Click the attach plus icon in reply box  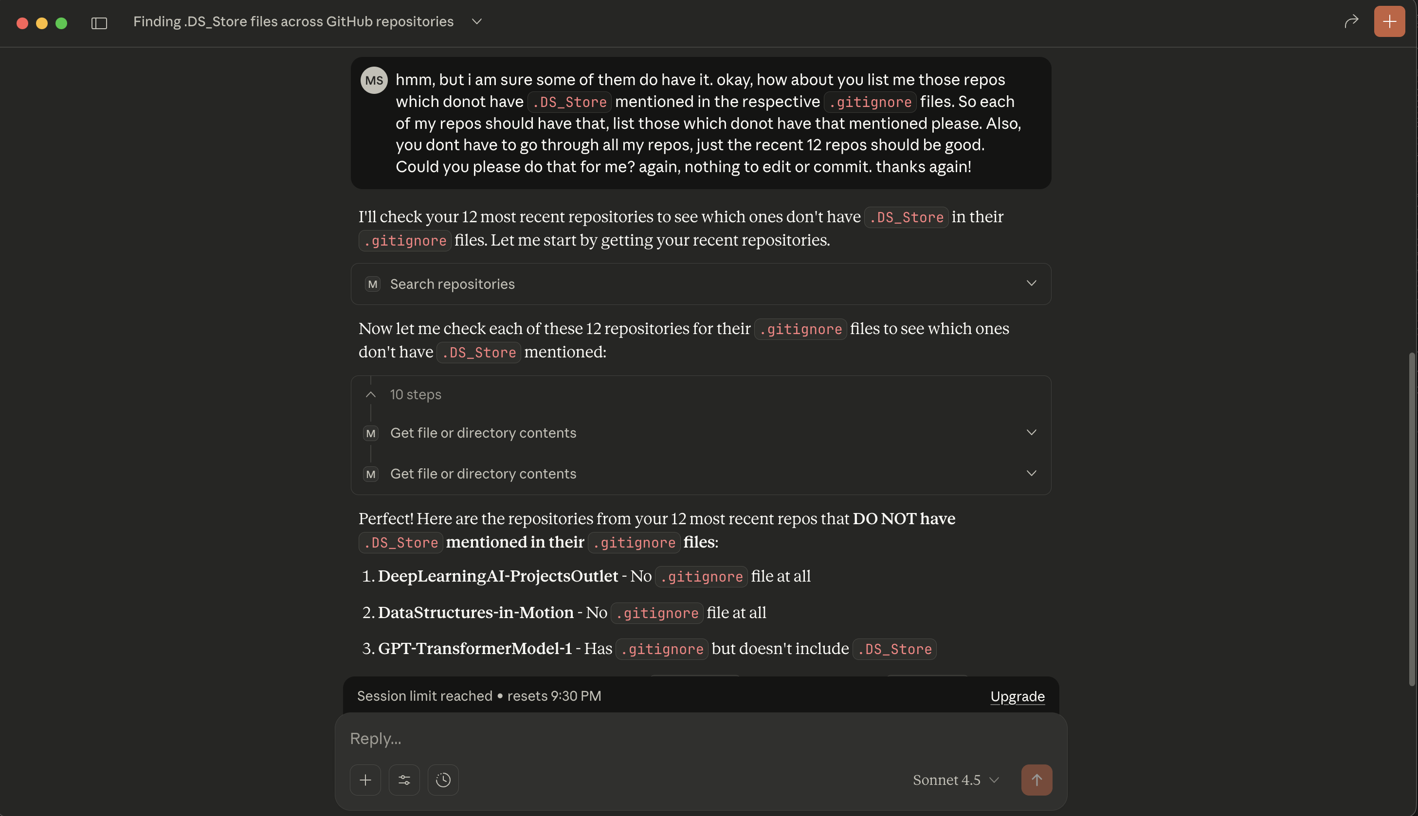point(365,780)
